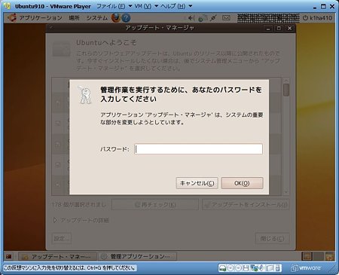The image size is (339, 275).
Task: Click floppy drive device icon in VMware status bar
Action: 246,268
